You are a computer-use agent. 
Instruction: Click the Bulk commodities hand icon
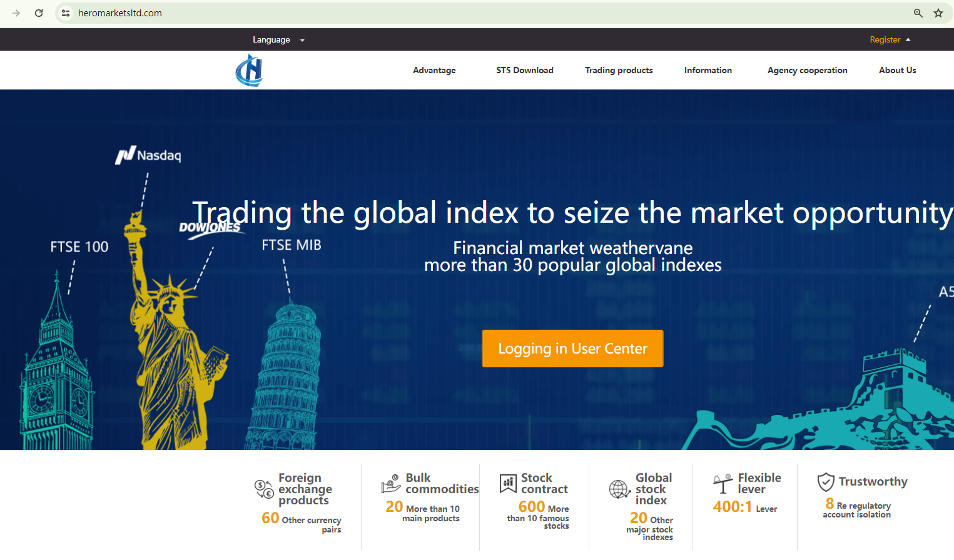coord(391,483)
